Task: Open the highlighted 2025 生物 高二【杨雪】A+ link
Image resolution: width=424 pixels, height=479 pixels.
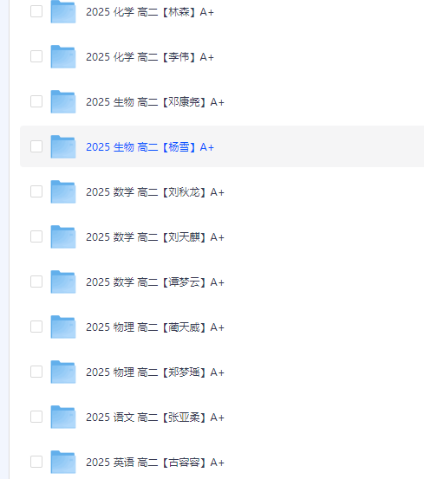Action: tap(150, 147)
